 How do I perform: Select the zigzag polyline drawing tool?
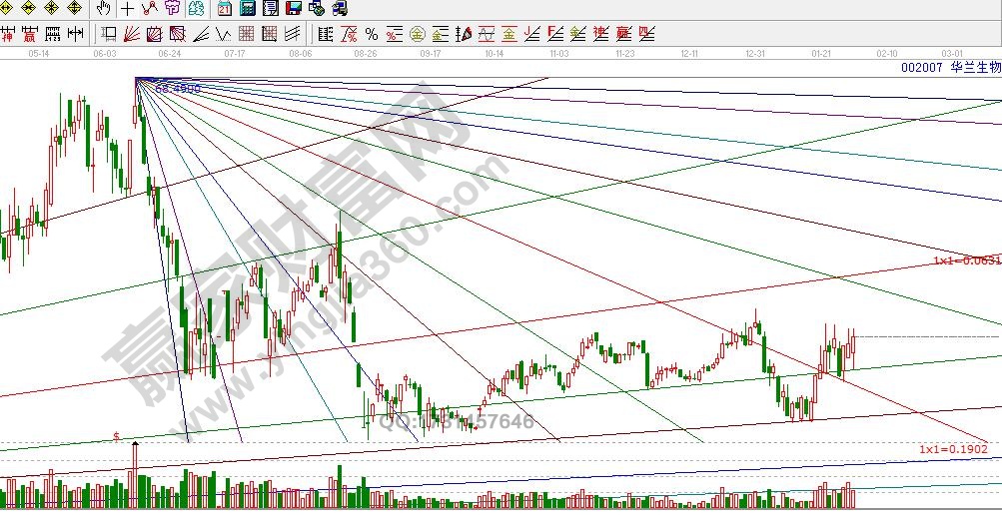pyautogui.click(x=150, y=9)
